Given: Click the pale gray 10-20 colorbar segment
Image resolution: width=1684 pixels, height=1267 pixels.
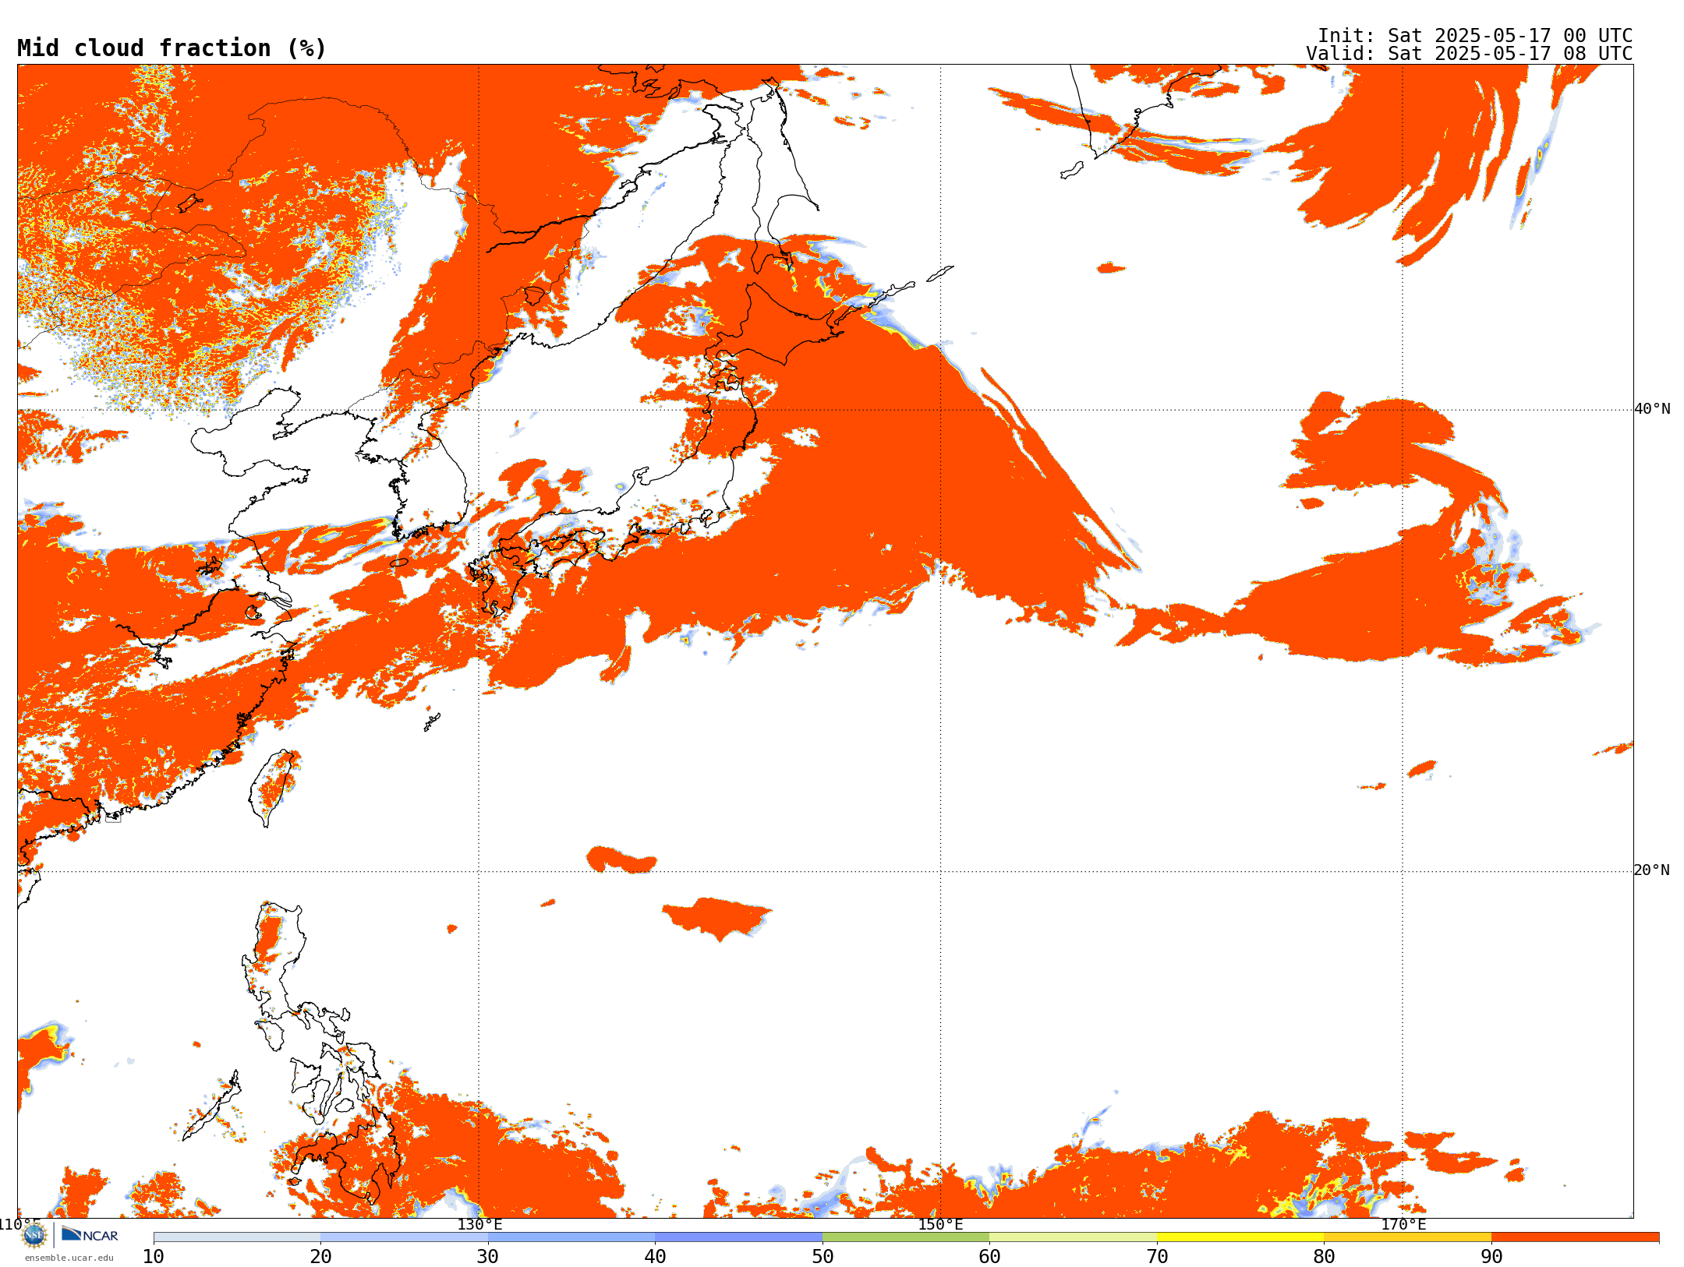Looking at the screenshot, I should tap(237, 1237).
